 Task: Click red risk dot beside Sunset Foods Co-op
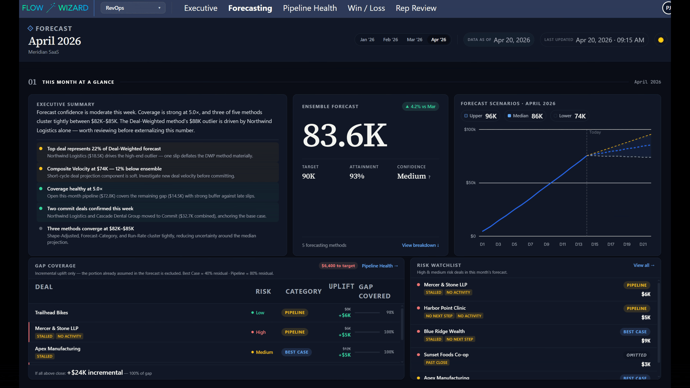coord(418,355)
